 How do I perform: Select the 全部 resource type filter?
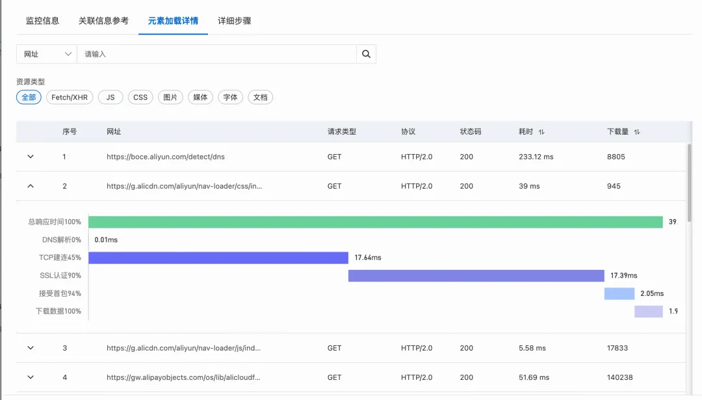pos(29,98)
